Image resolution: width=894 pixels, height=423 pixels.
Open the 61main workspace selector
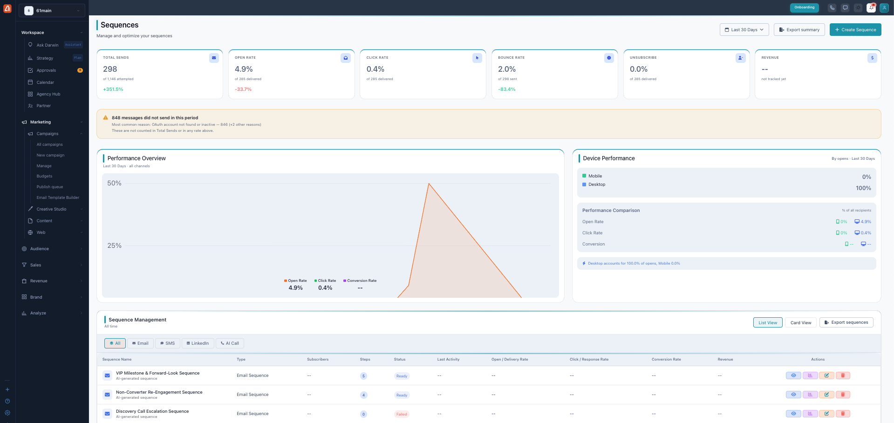point(52,11)
